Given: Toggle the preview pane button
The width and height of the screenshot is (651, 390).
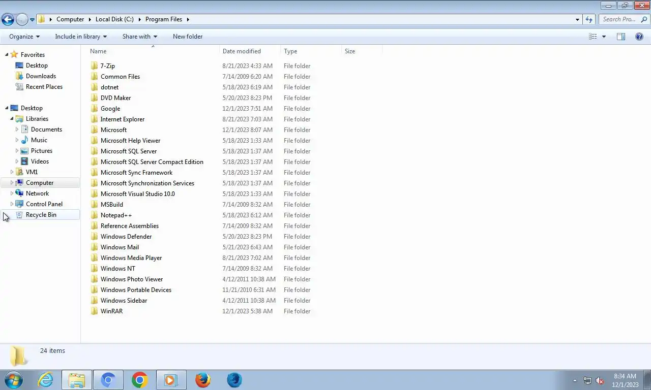Looking at the screenshot, I should pyautogui.click(x=621, y=37).
